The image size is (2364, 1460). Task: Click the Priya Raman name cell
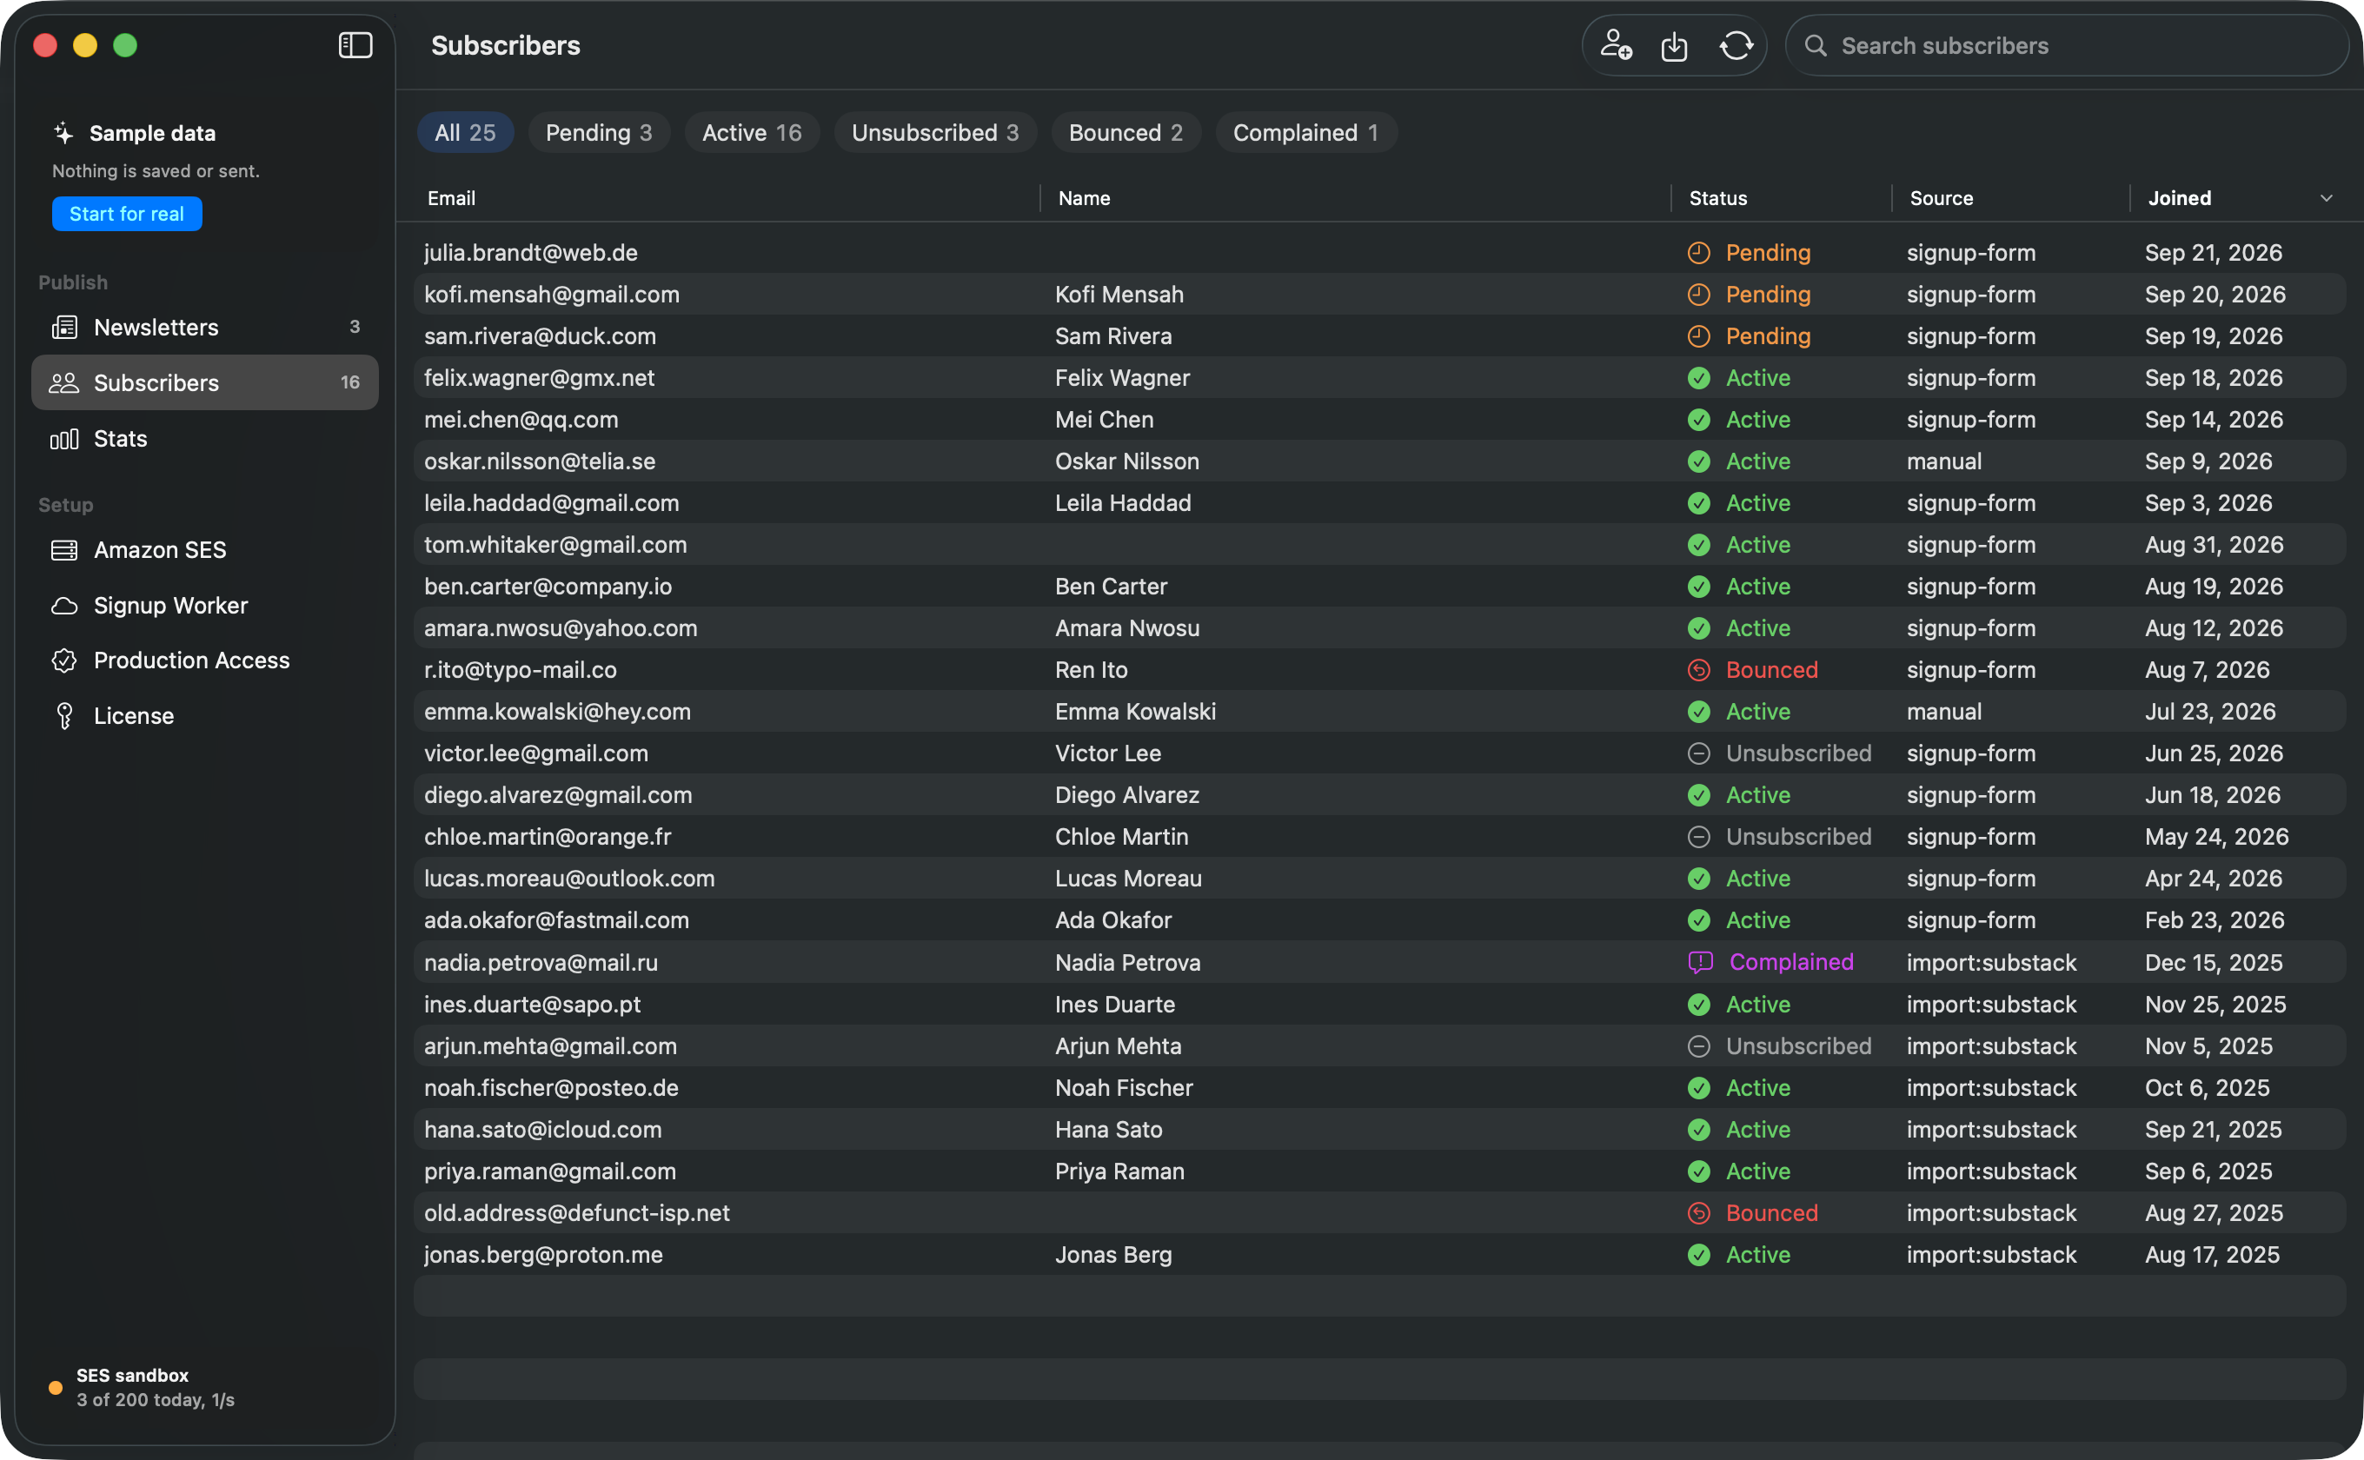[x=1119, y=1171]
